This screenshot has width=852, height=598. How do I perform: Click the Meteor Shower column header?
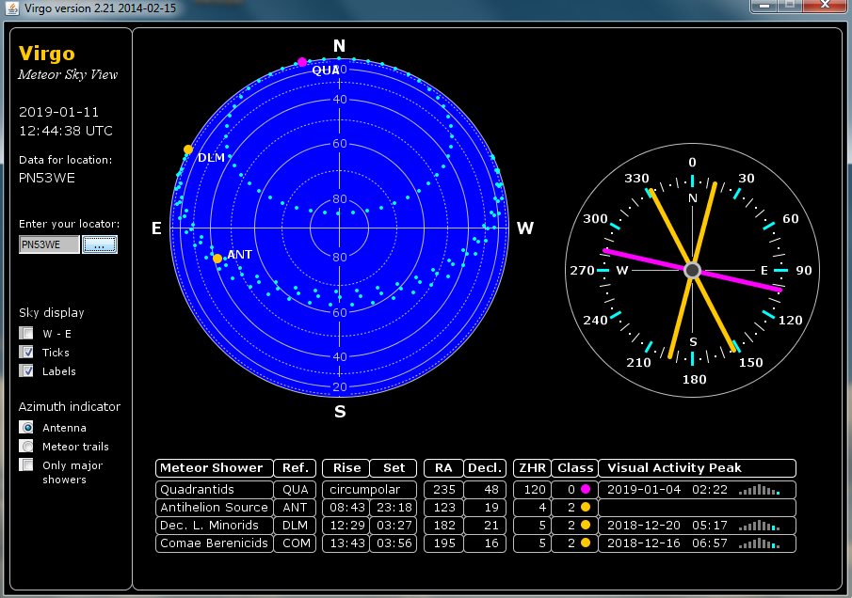[x=214, y=467]
